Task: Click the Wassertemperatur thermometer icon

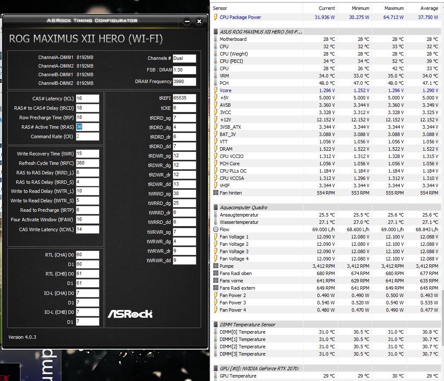Action: coord(215,222)
